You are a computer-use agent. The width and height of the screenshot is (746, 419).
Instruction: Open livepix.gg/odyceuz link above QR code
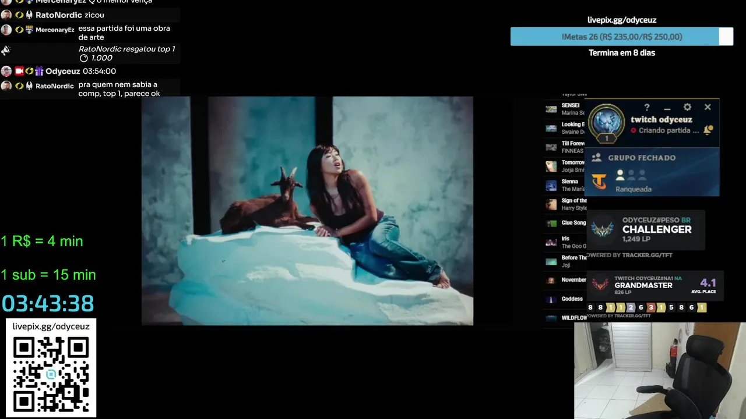[51, 326]
